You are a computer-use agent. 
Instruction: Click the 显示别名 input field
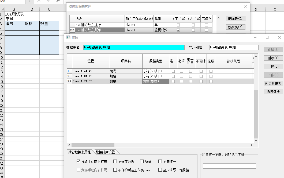click(x=234, y=48)
